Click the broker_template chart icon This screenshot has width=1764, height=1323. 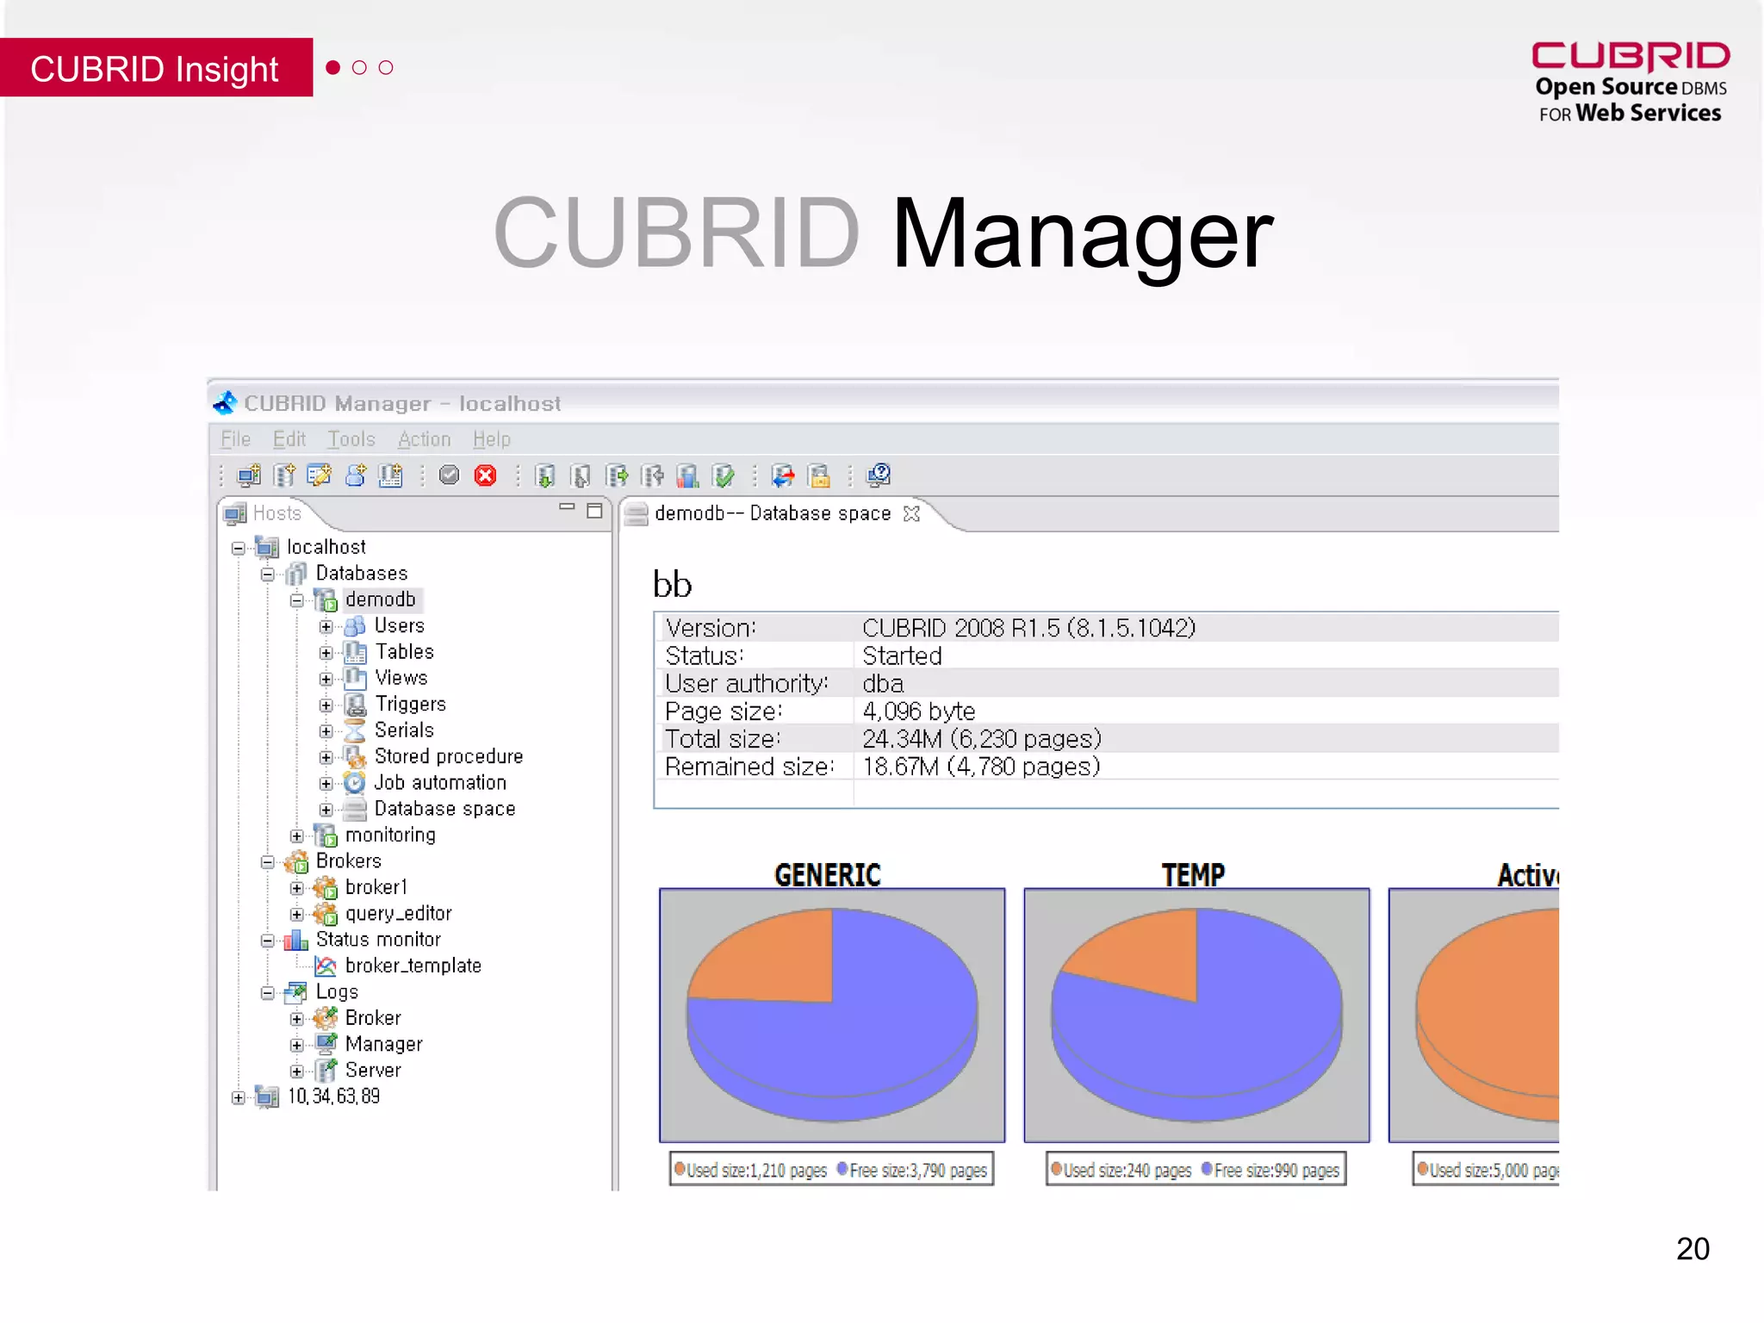(326, 966)
